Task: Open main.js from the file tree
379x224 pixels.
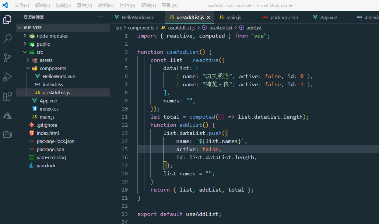Action: pyautogui.click(x=47, y=117)
